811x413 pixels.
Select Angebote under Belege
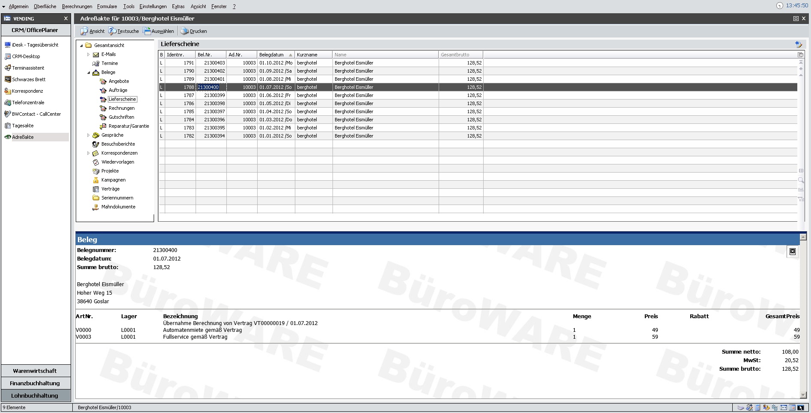[119, 81]
